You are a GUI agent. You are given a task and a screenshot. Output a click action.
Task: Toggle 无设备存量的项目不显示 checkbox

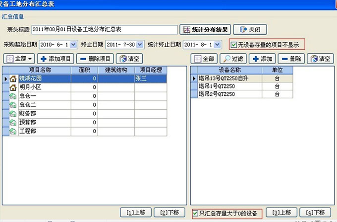click(x=234, y=44)
